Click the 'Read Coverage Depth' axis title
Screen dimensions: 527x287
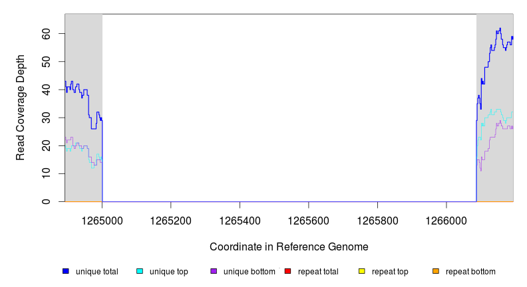pyautogui.click(x=21, y=108)
